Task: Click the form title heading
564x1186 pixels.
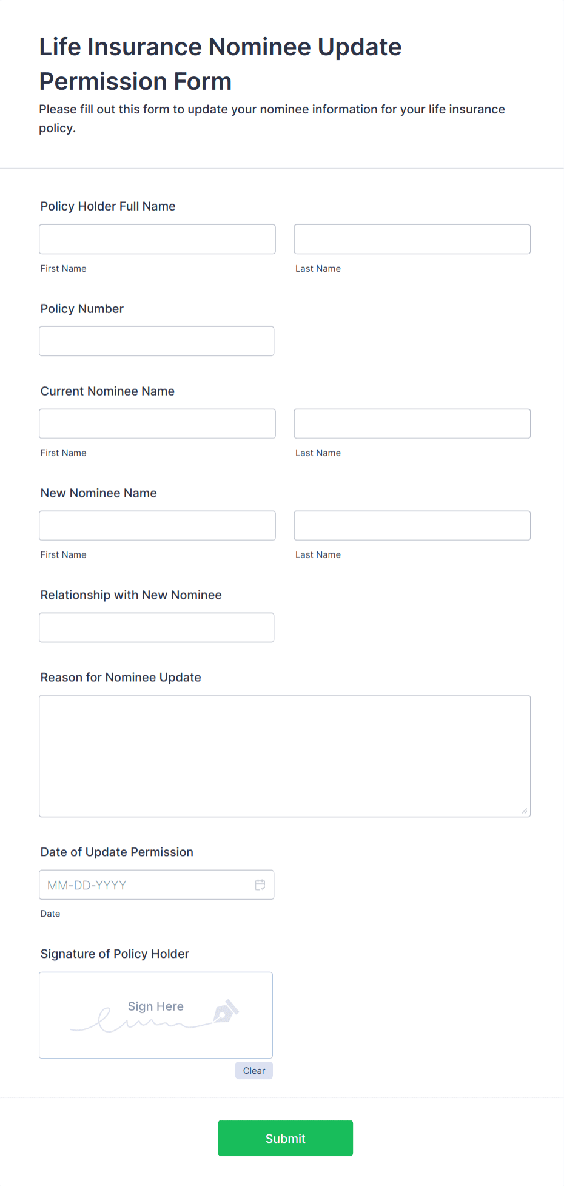Action: tap(220, 64)
